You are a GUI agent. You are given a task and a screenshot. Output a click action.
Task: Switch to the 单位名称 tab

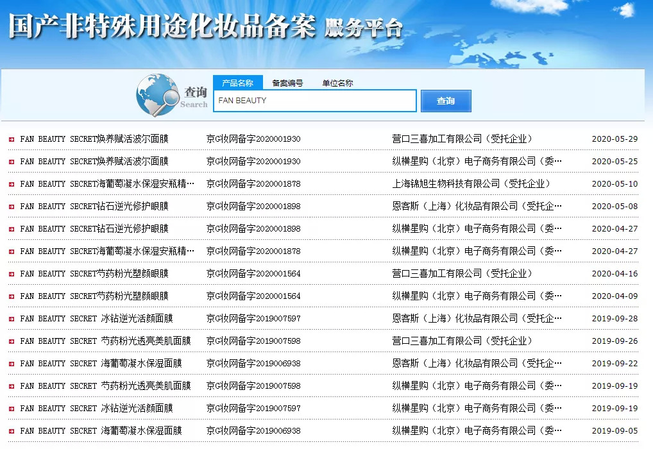pos(338,83)
